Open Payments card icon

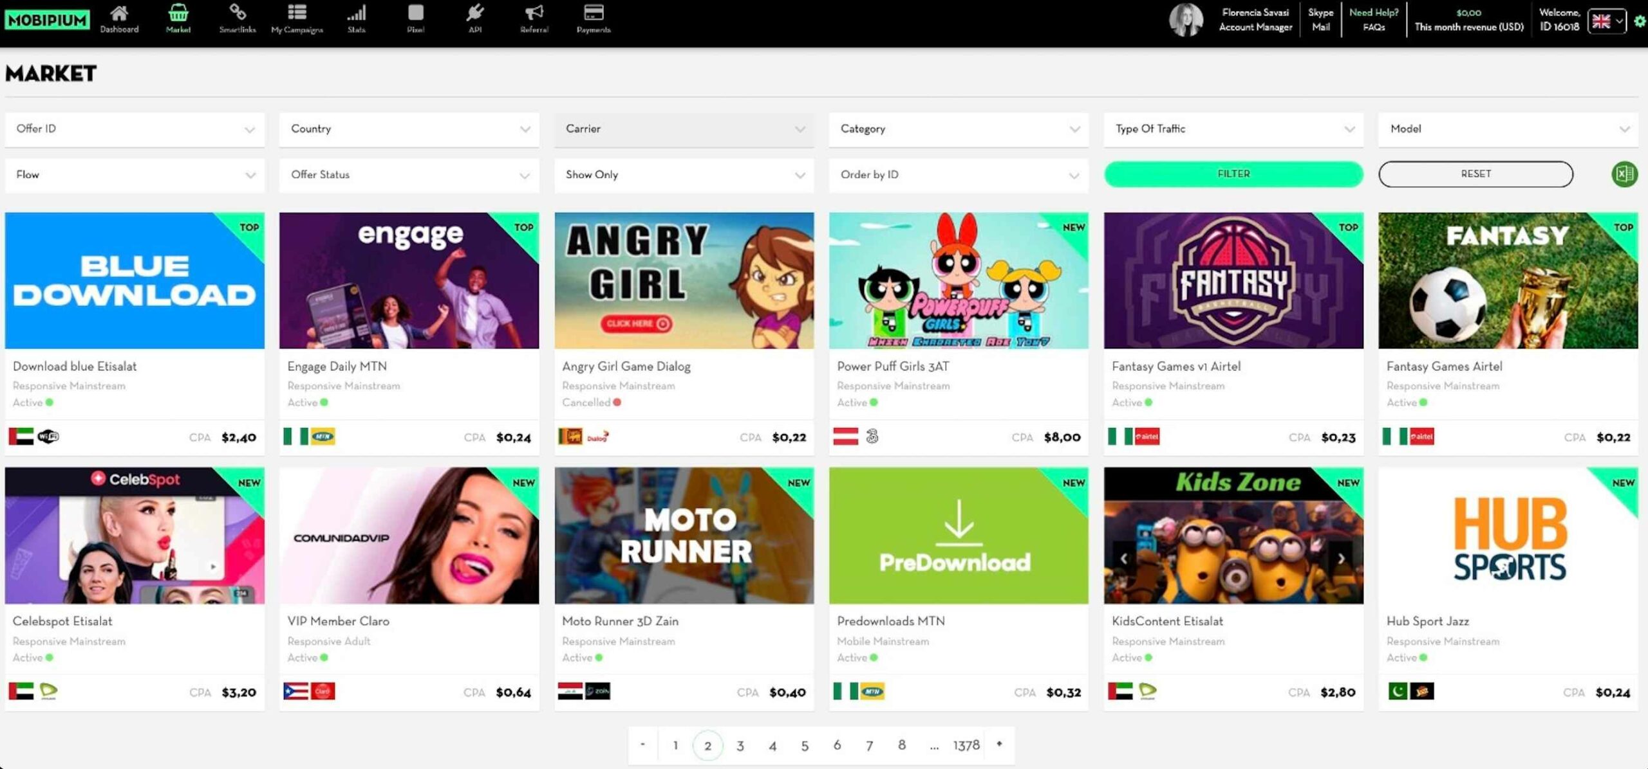(x=594, y=14)
